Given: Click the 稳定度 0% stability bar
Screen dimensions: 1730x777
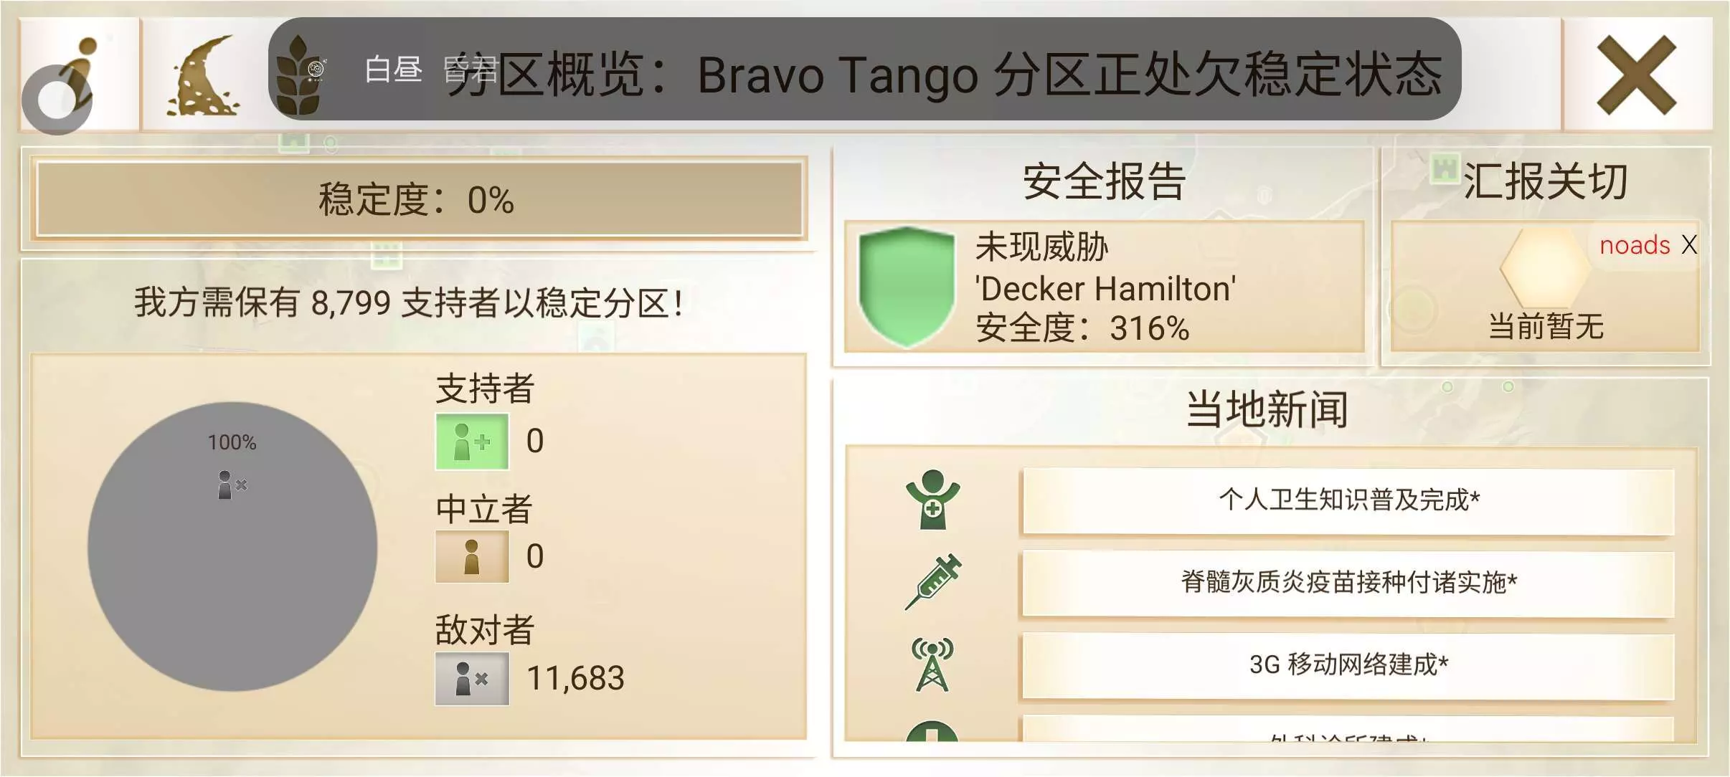Looking at the screenshot, I should click(419, 200).
